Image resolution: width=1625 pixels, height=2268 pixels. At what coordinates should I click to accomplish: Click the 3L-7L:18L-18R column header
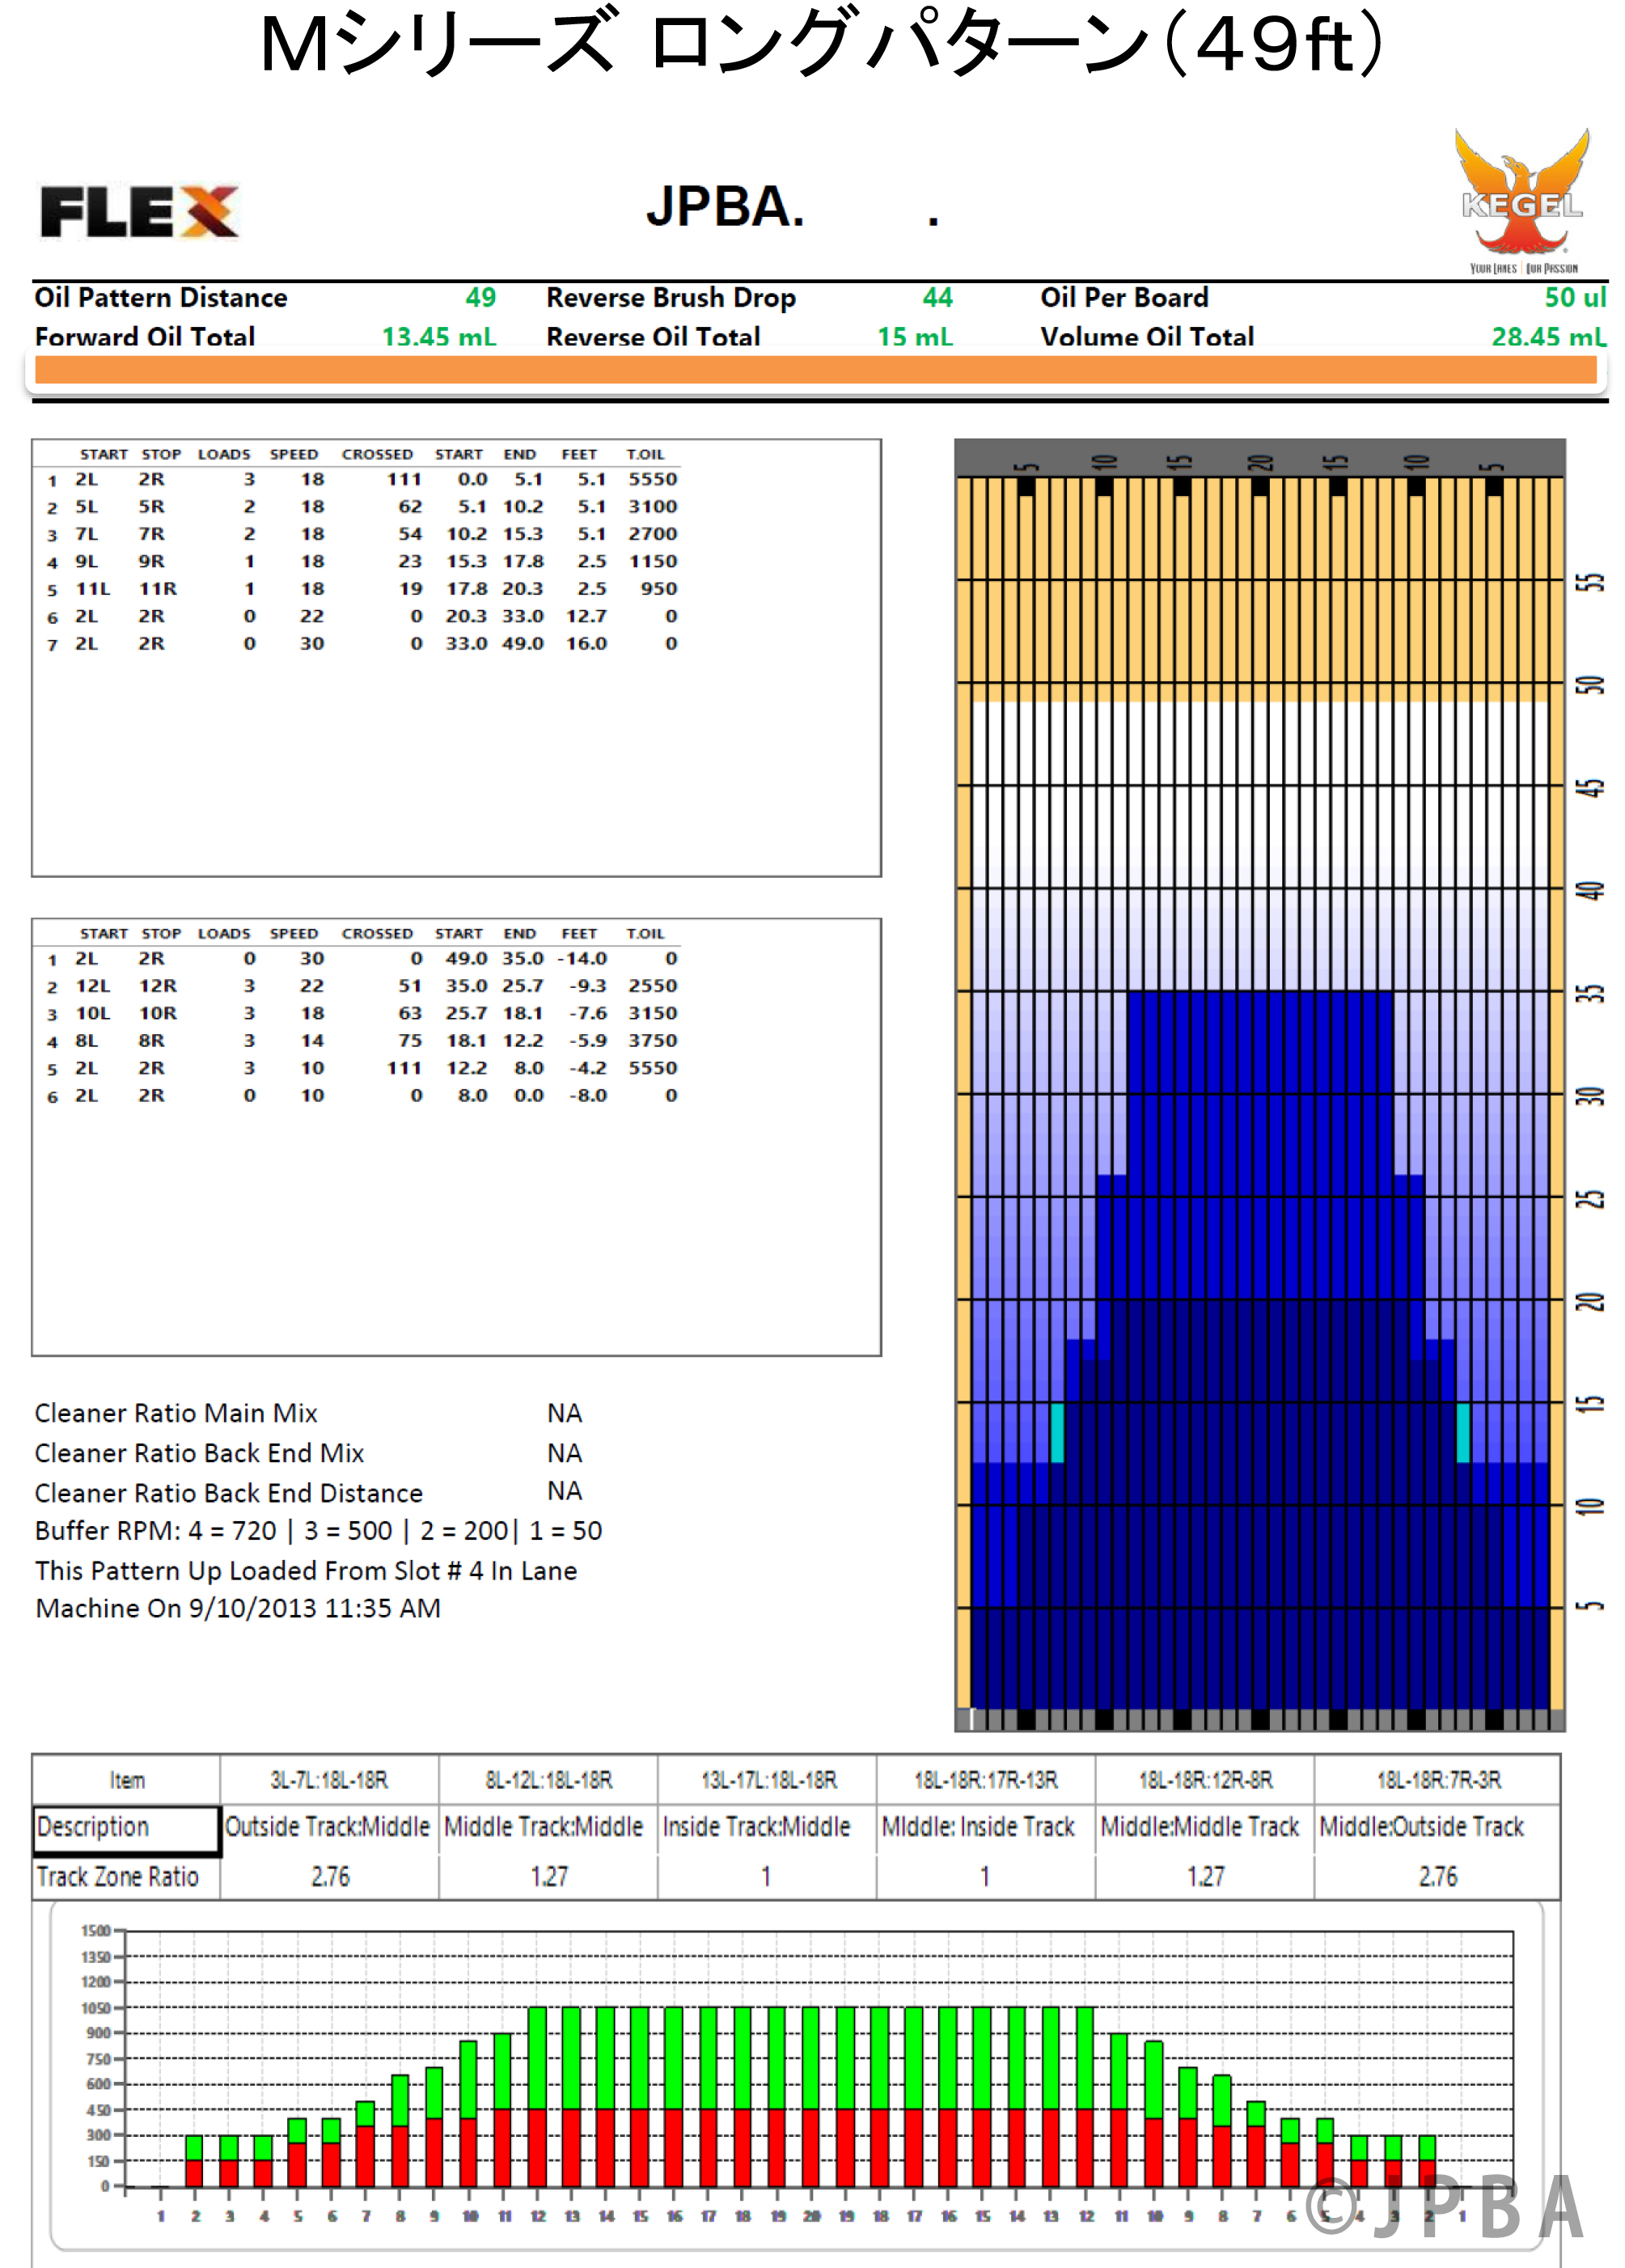328,1780
